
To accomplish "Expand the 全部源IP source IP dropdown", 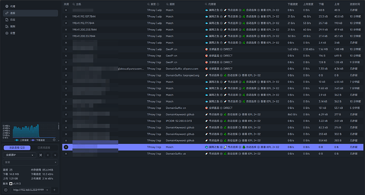I will coord(20,155).
